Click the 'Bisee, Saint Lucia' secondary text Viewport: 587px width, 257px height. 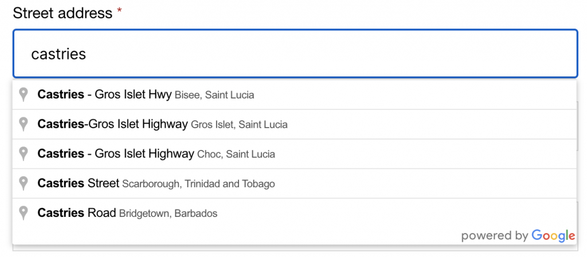(214, 95)
